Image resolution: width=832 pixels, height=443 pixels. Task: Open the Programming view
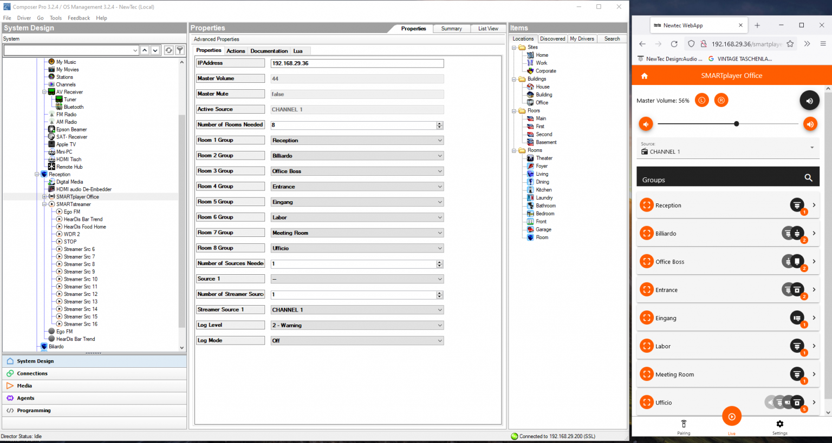tap(34, 411)
